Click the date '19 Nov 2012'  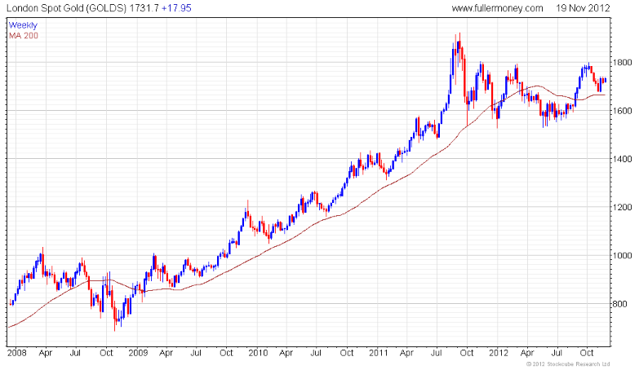tap(583, 8)
